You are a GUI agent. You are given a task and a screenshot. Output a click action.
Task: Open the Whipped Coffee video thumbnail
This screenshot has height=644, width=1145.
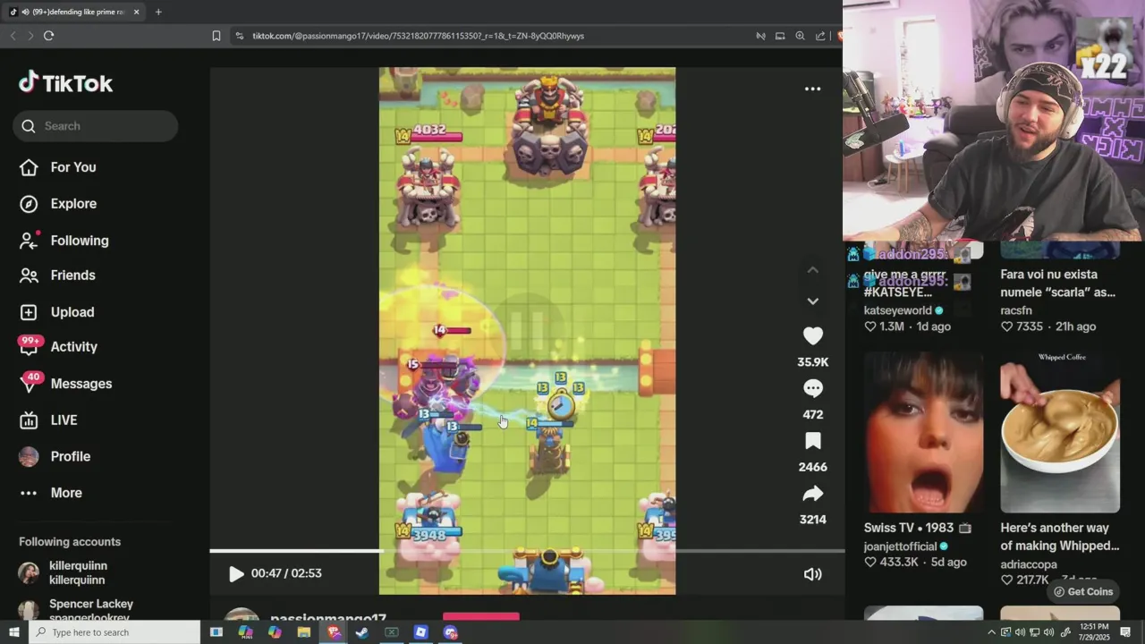pyautogui.click(x=1060, y=432)
